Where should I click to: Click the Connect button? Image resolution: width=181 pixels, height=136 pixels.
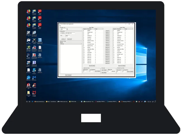click(63, 39)
